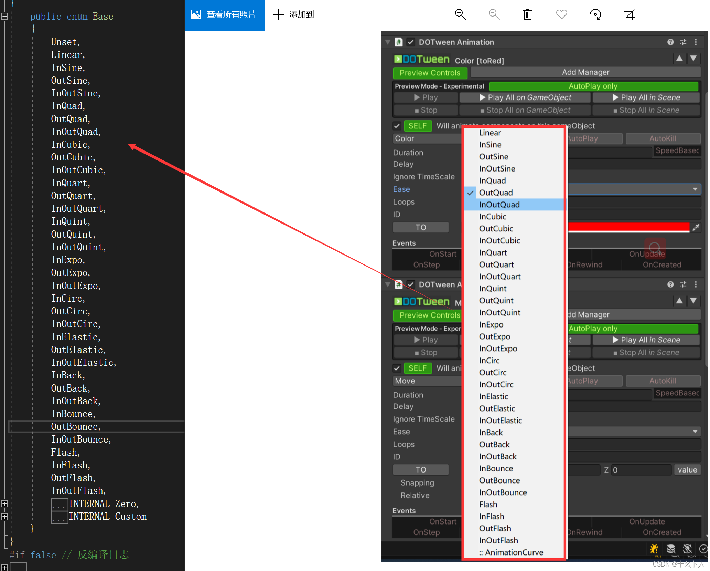Open three-dot menu of second DOTween Animation
Screen dimensions: 710x571
[x=696, y=284]
